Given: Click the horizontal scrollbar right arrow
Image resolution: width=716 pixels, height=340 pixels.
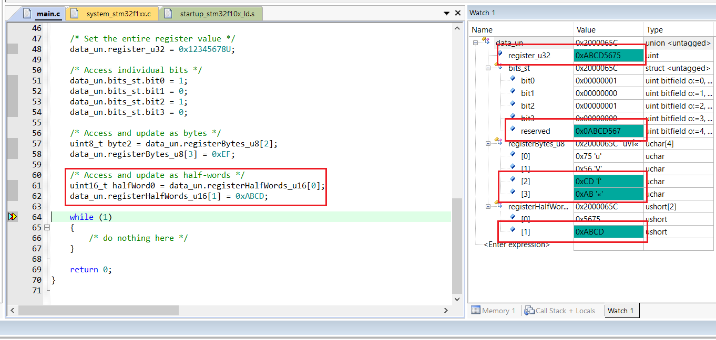Looking at the screenshot, I should [x=445, y=311].
